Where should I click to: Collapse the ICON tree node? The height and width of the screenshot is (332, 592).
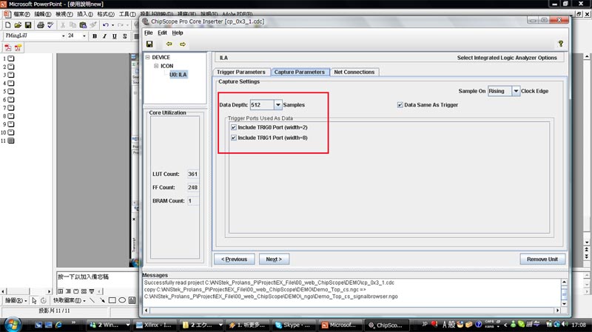click(156, 66)
